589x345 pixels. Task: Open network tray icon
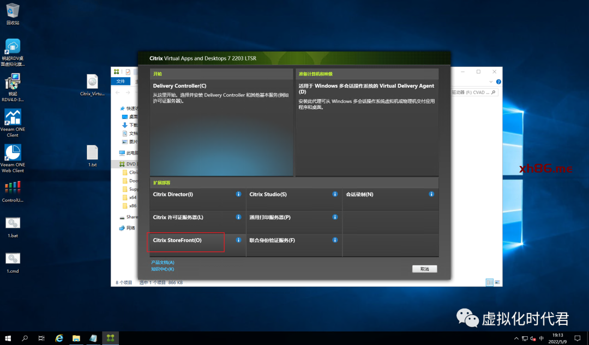click(x=525, y=338)
